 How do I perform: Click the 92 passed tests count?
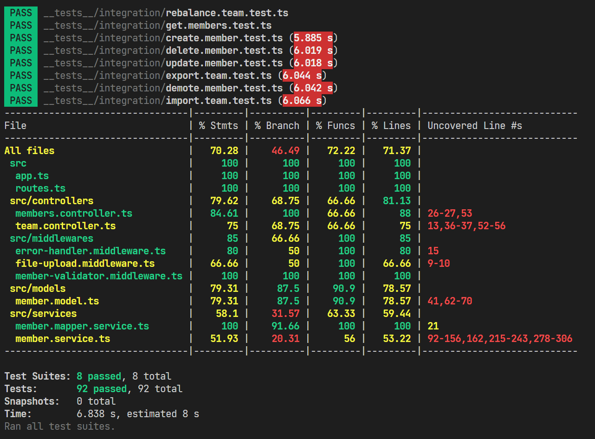[101, 388]
